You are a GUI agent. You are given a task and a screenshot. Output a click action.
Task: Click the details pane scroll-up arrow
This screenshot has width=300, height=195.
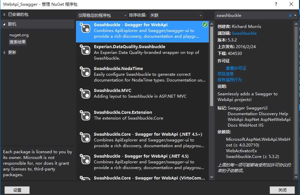pyautogui.click(x=296, y=24)
